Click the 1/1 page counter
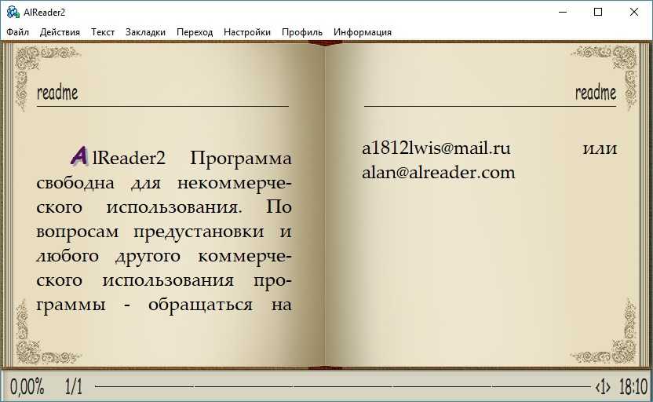This screenshot has width=653, height=402. pos(74,386)
